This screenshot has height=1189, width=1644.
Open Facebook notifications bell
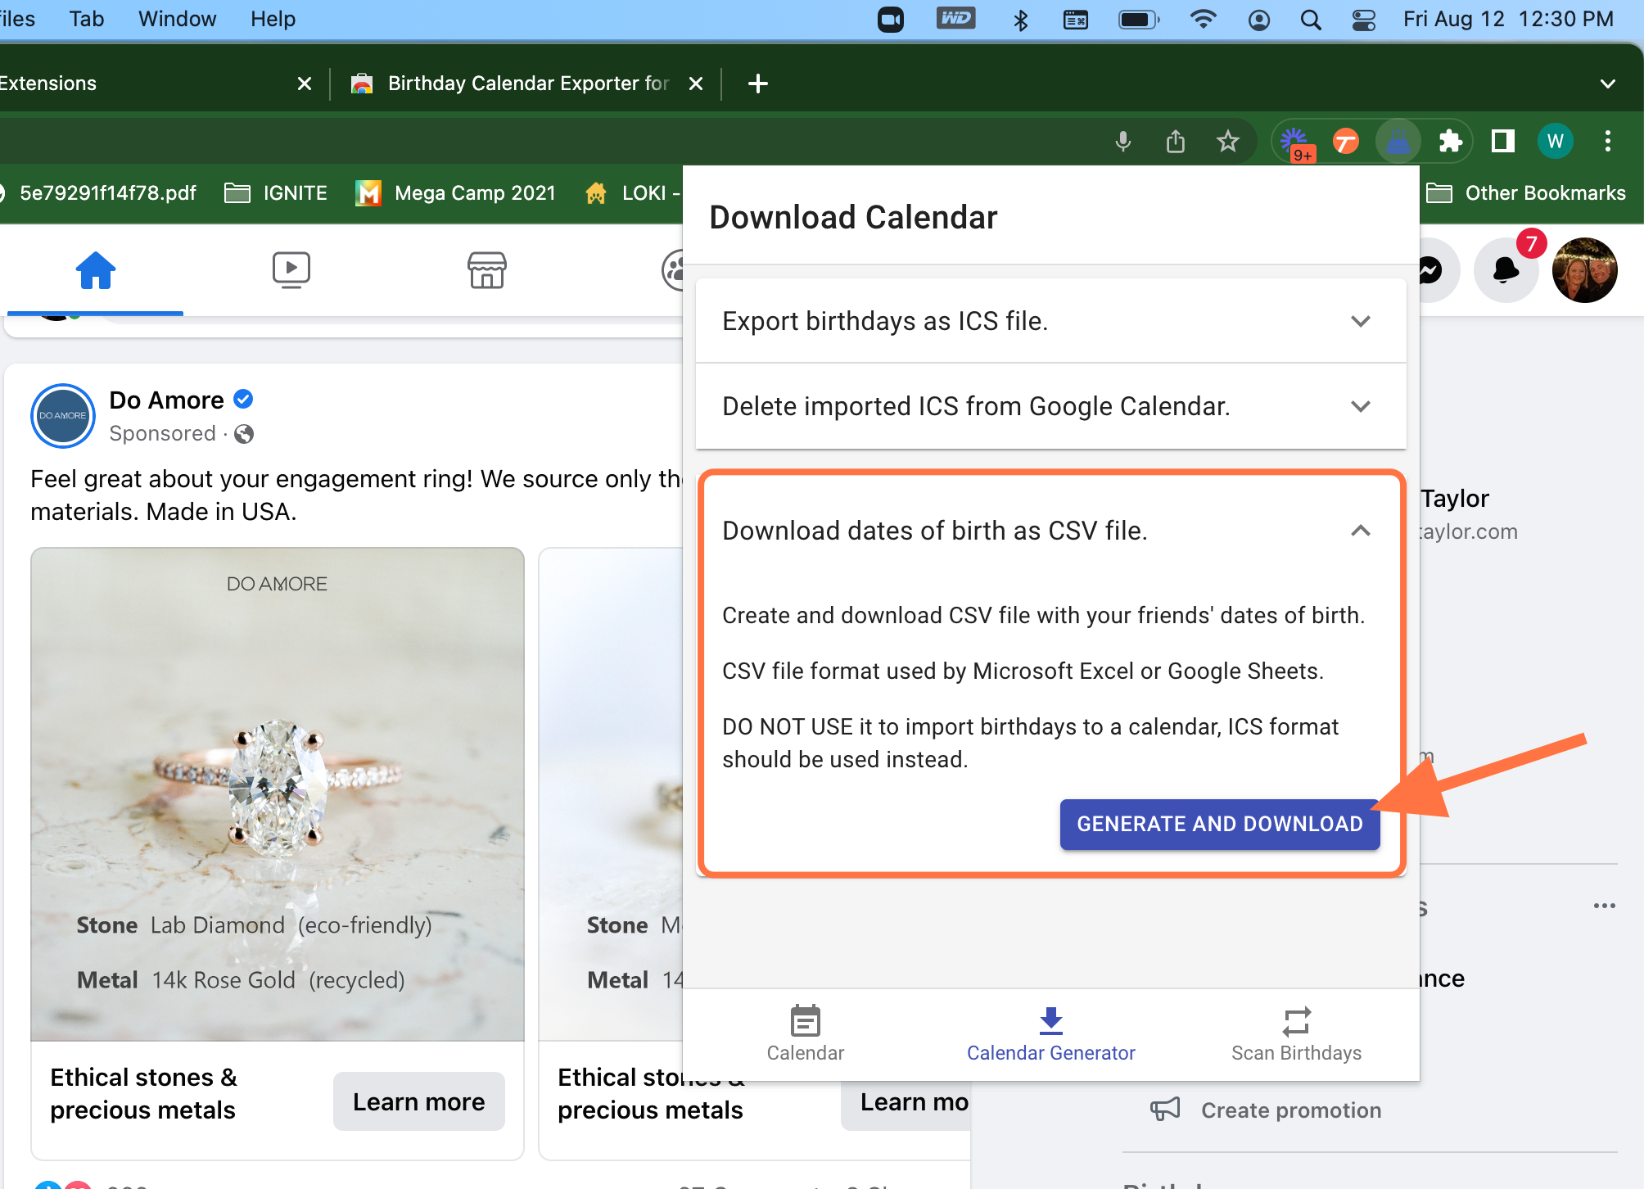pyautogui.click(x=1506, y=270)
